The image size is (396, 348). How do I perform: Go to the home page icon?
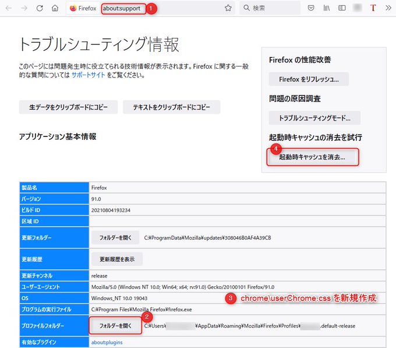point(55,8)
